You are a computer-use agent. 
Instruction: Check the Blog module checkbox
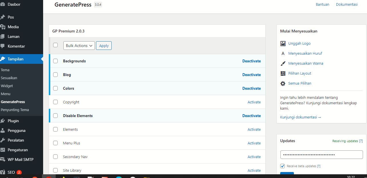pyautogui.click(x=55, y=75)
